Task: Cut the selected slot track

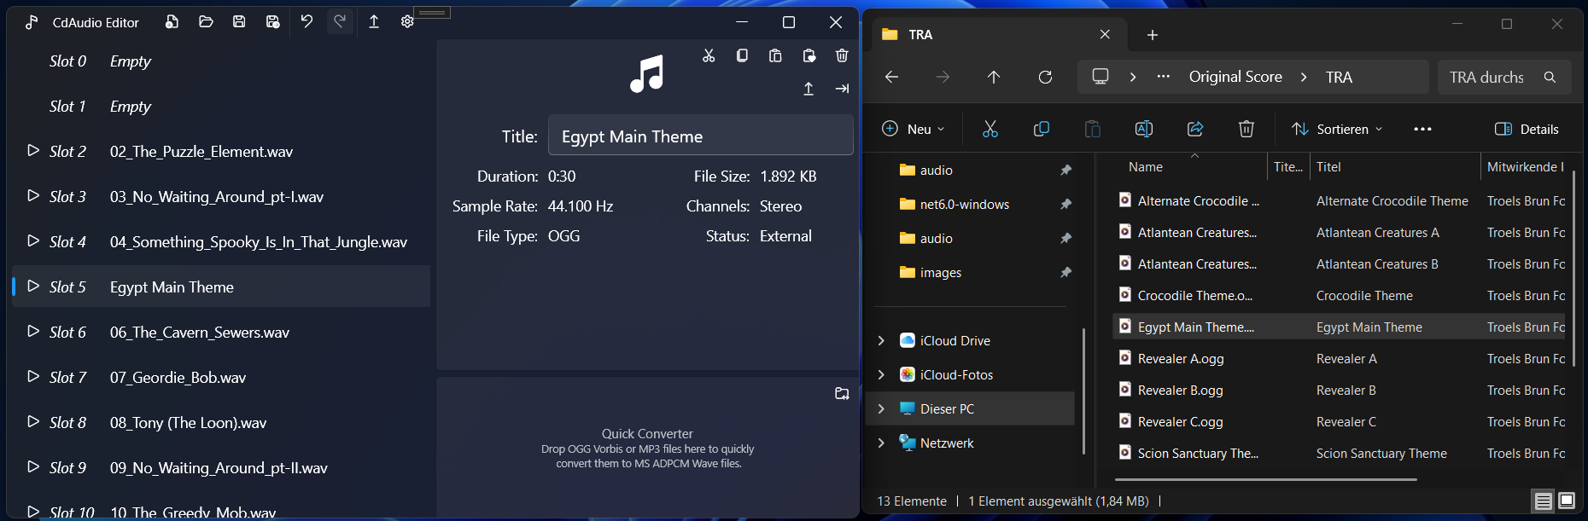Action: click(x=709, y=55)
